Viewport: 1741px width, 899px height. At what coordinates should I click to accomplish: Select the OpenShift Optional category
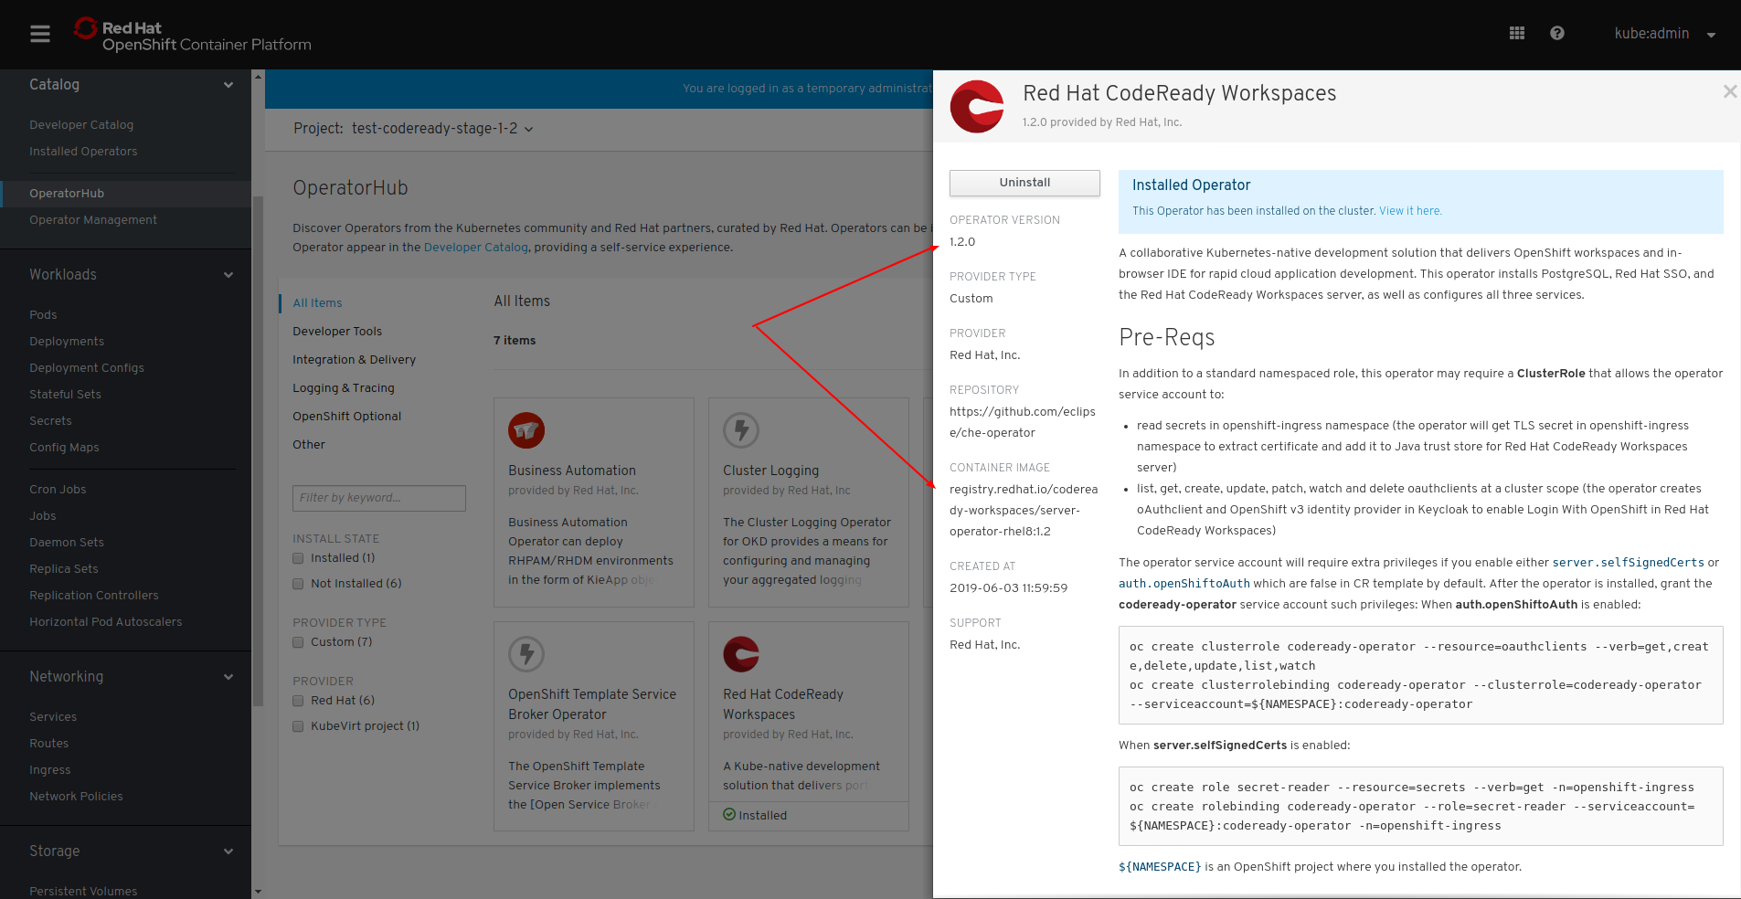(346, 417)
